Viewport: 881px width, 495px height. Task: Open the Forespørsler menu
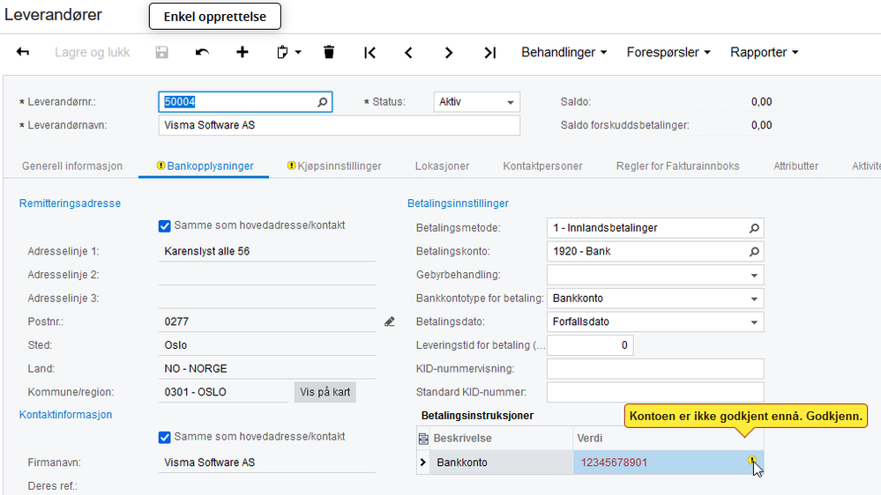tap(668, 52)
